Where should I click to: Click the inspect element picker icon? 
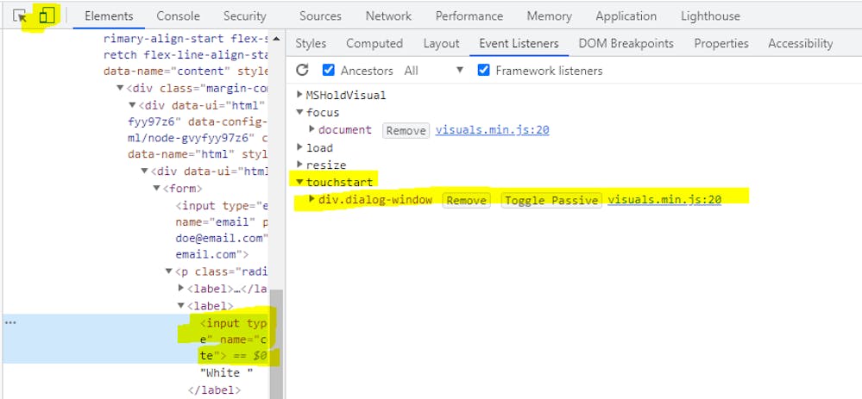tap(21, 16)
